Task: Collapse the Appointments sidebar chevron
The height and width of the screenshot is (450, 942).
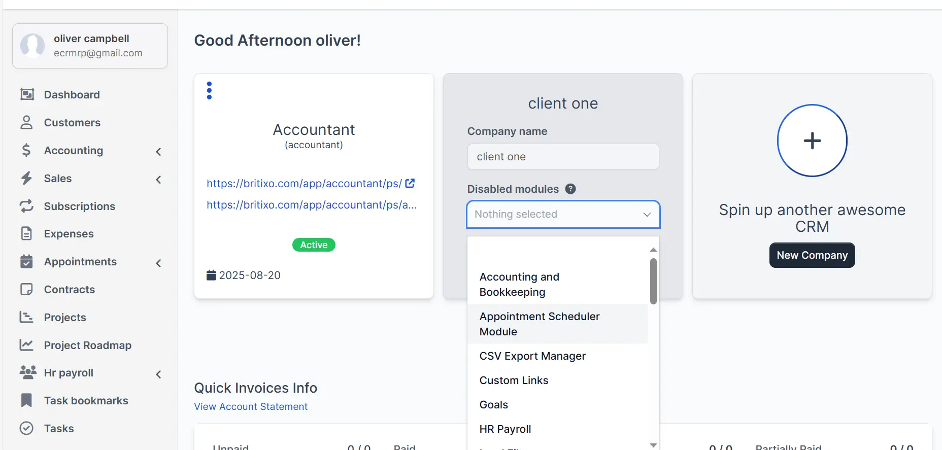Action: tap(158, 263)
